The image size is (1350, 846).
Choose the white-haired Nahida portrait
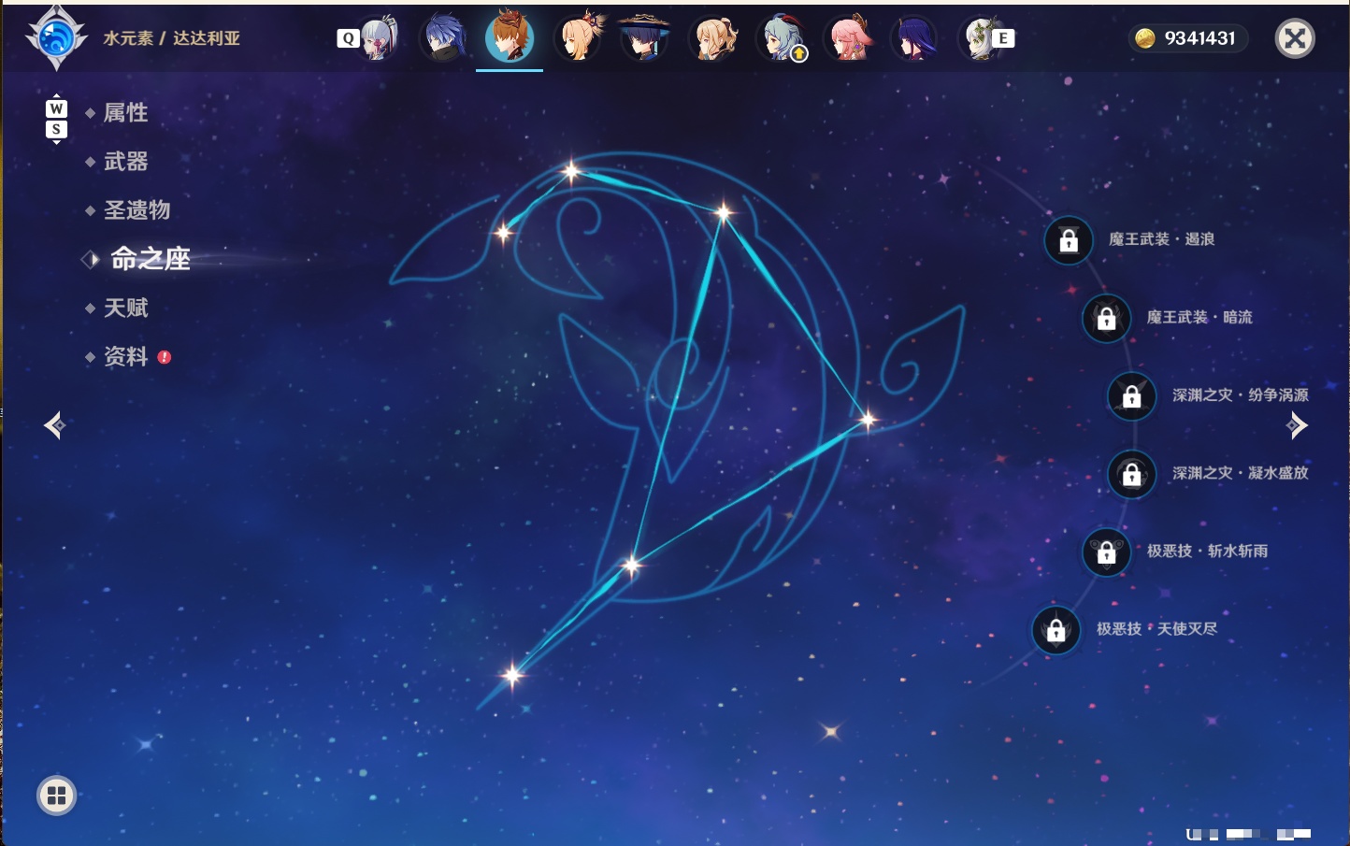point(980,38)
